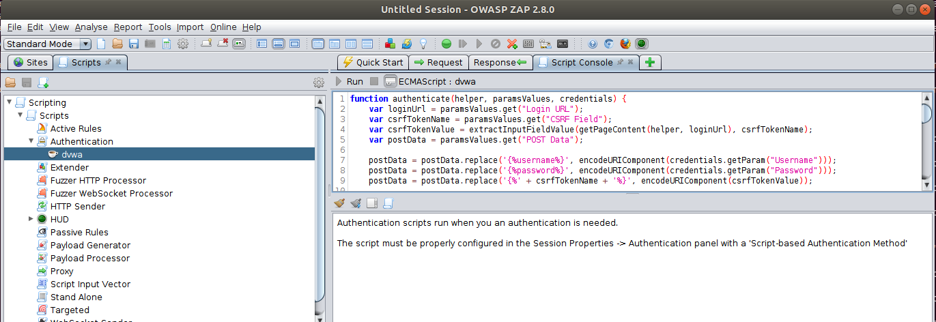Click the load script icon in Scripts panel
This screenshot has height=322, width=936.
pos(10,83)
